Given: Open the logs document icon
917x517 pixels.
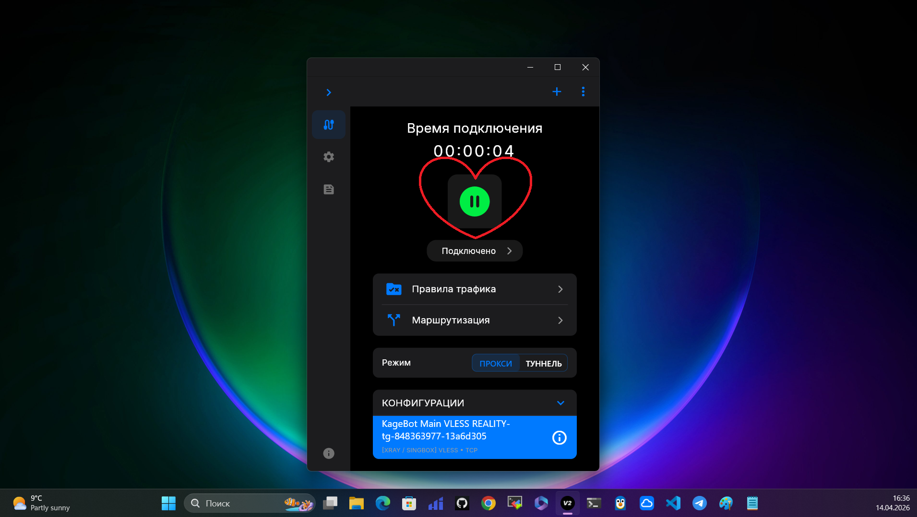Looking at the screenshot, I should 329,189.
